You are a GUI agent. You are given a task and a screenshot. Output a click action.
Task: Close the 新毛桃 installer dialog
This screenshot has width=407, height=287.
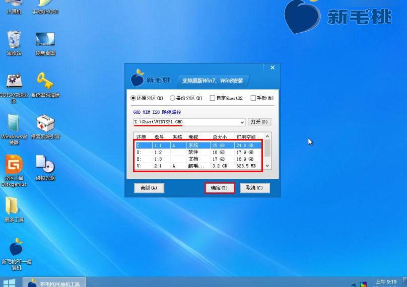point(273,68)
